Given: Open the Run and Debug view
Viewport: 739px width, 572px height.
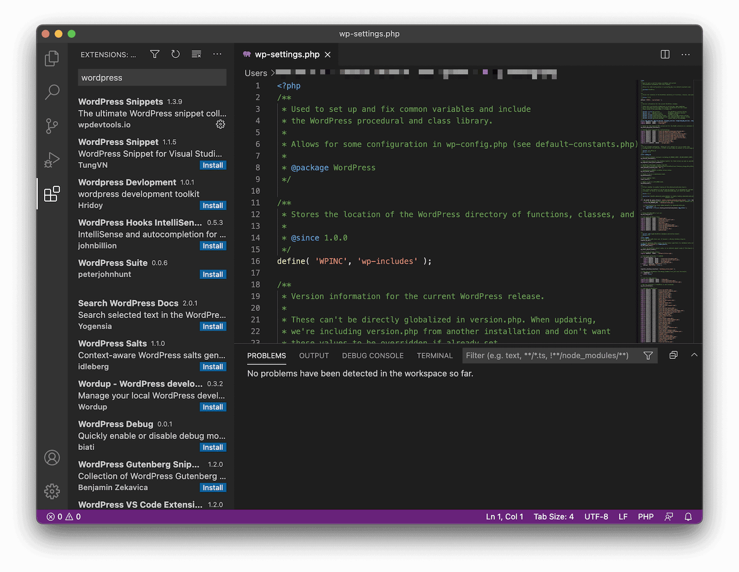Looking at the screenshot, I should click(52, 159).
